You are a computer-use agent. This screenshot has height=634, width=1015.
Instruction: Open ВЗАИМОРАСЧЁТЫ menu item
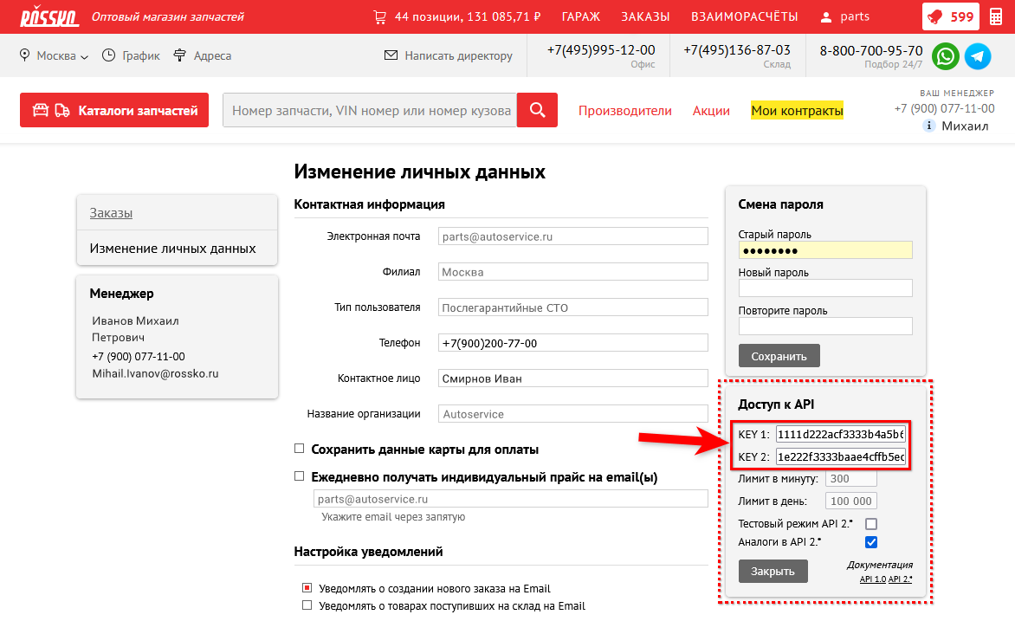click(x=745, y=16)
